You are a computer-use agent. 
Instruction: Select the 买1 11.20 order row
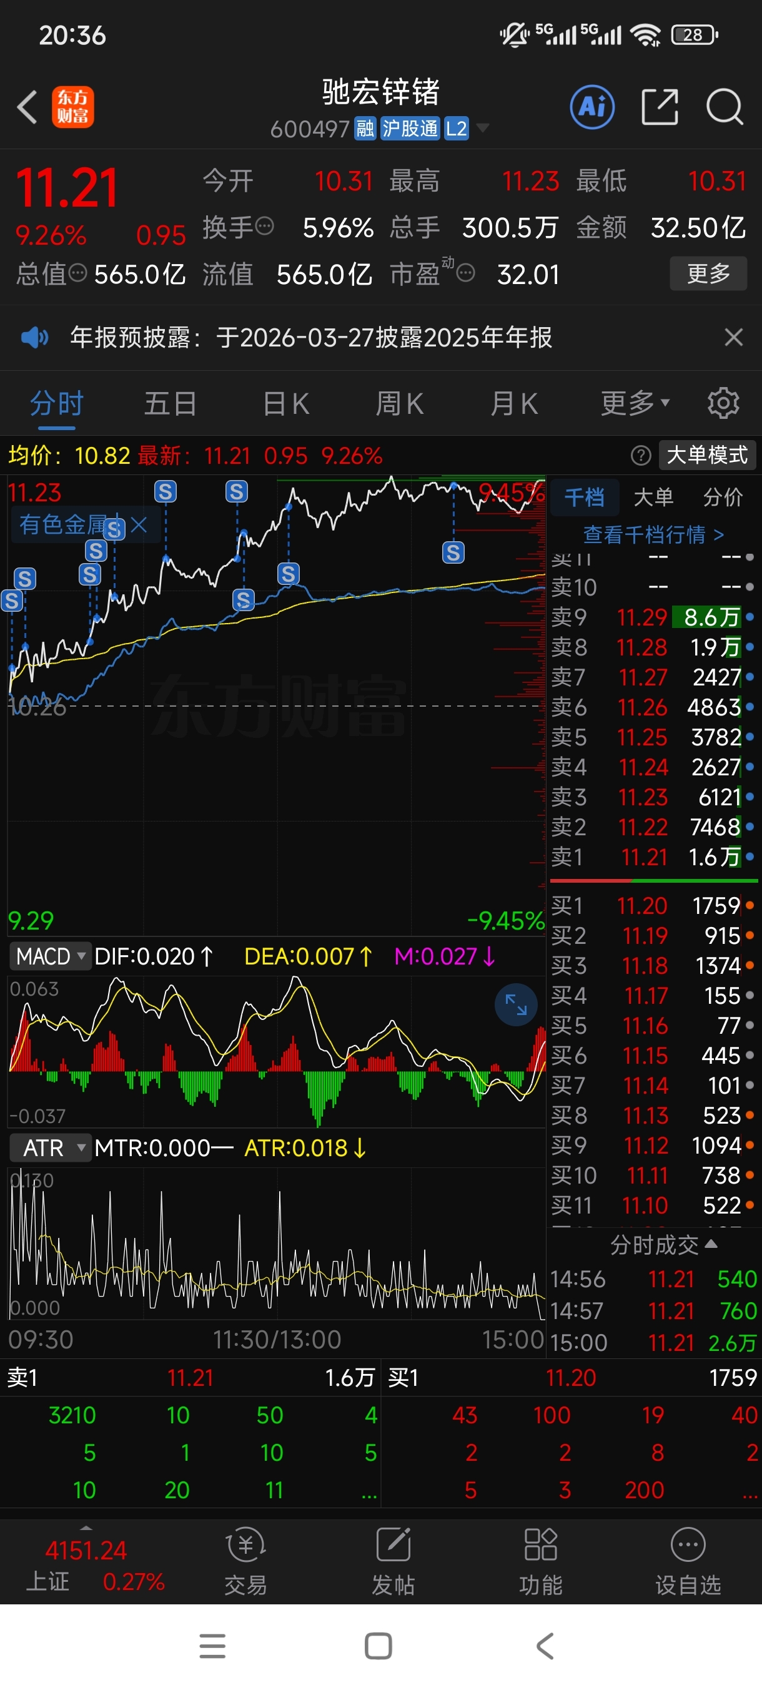click(653, 906)
